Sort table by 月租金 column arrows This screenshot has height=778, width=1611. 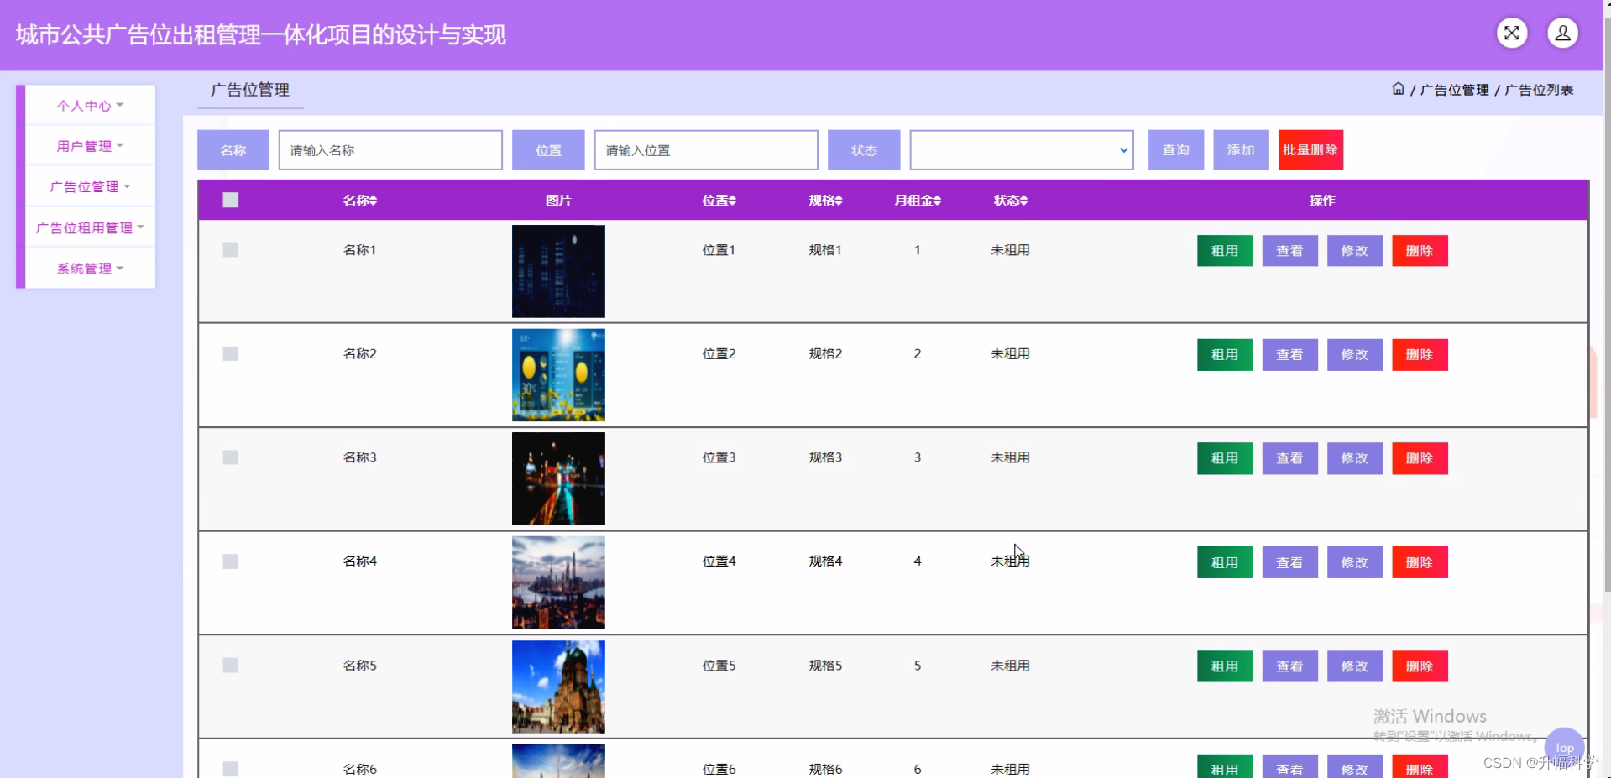[936, 201]
